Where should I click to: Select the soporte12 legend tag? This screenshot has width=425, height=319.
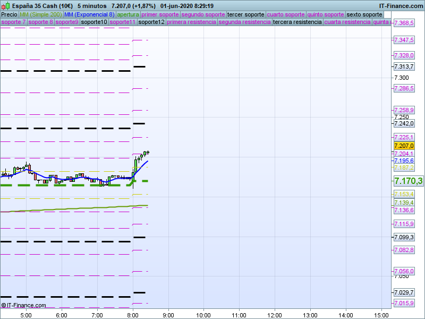coord(151,22)
